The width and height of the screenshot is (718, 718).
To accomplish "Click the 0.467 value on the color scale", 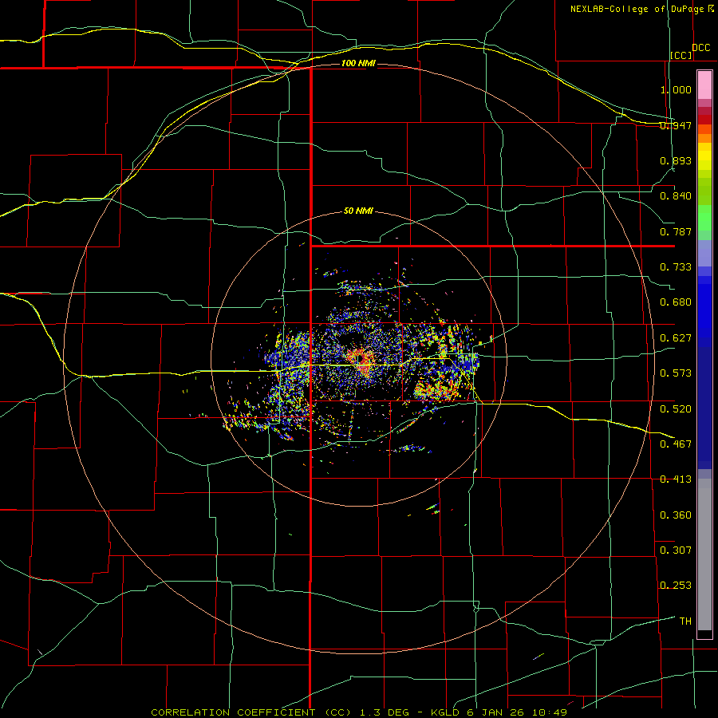I will pos(676,444).
